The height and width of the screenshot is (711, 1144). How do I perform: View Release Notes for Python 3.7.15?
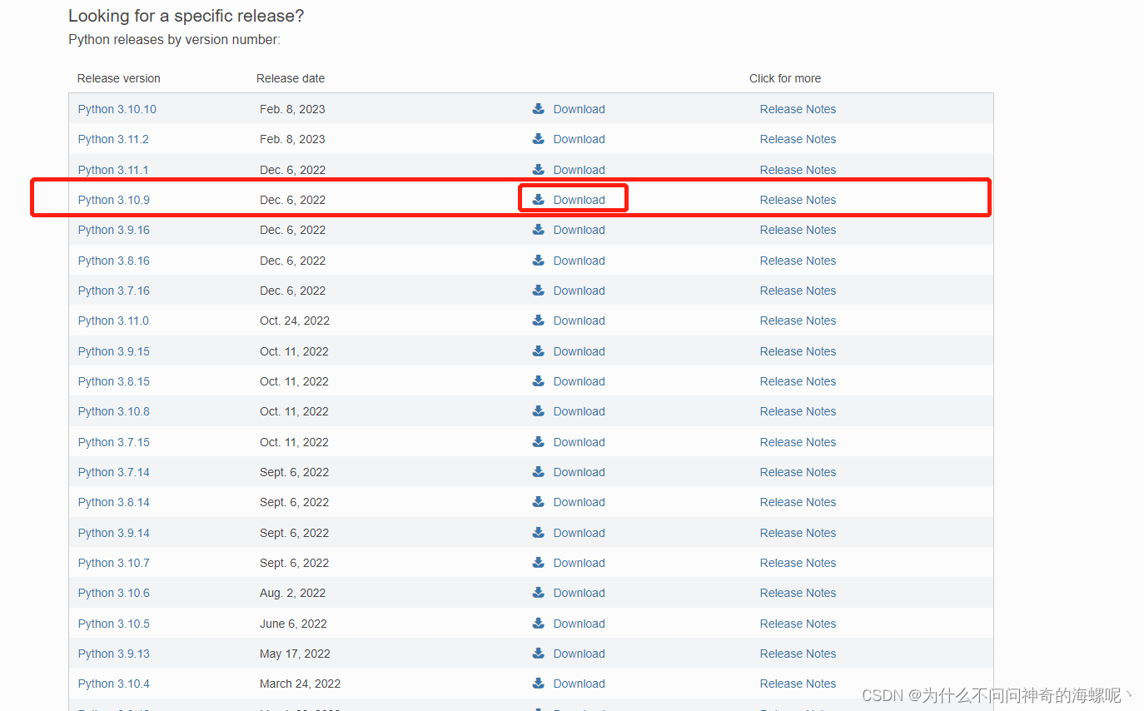tap(798, 442)
